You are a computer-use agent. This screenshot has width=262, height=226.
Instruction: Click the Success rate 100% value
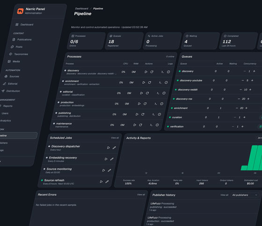[x=128, y=183]
